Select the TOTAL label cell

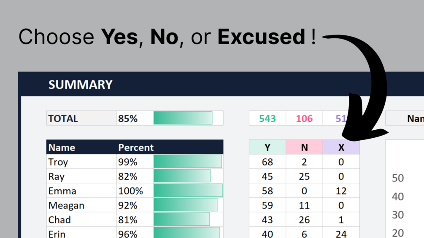tap(63, 118)
